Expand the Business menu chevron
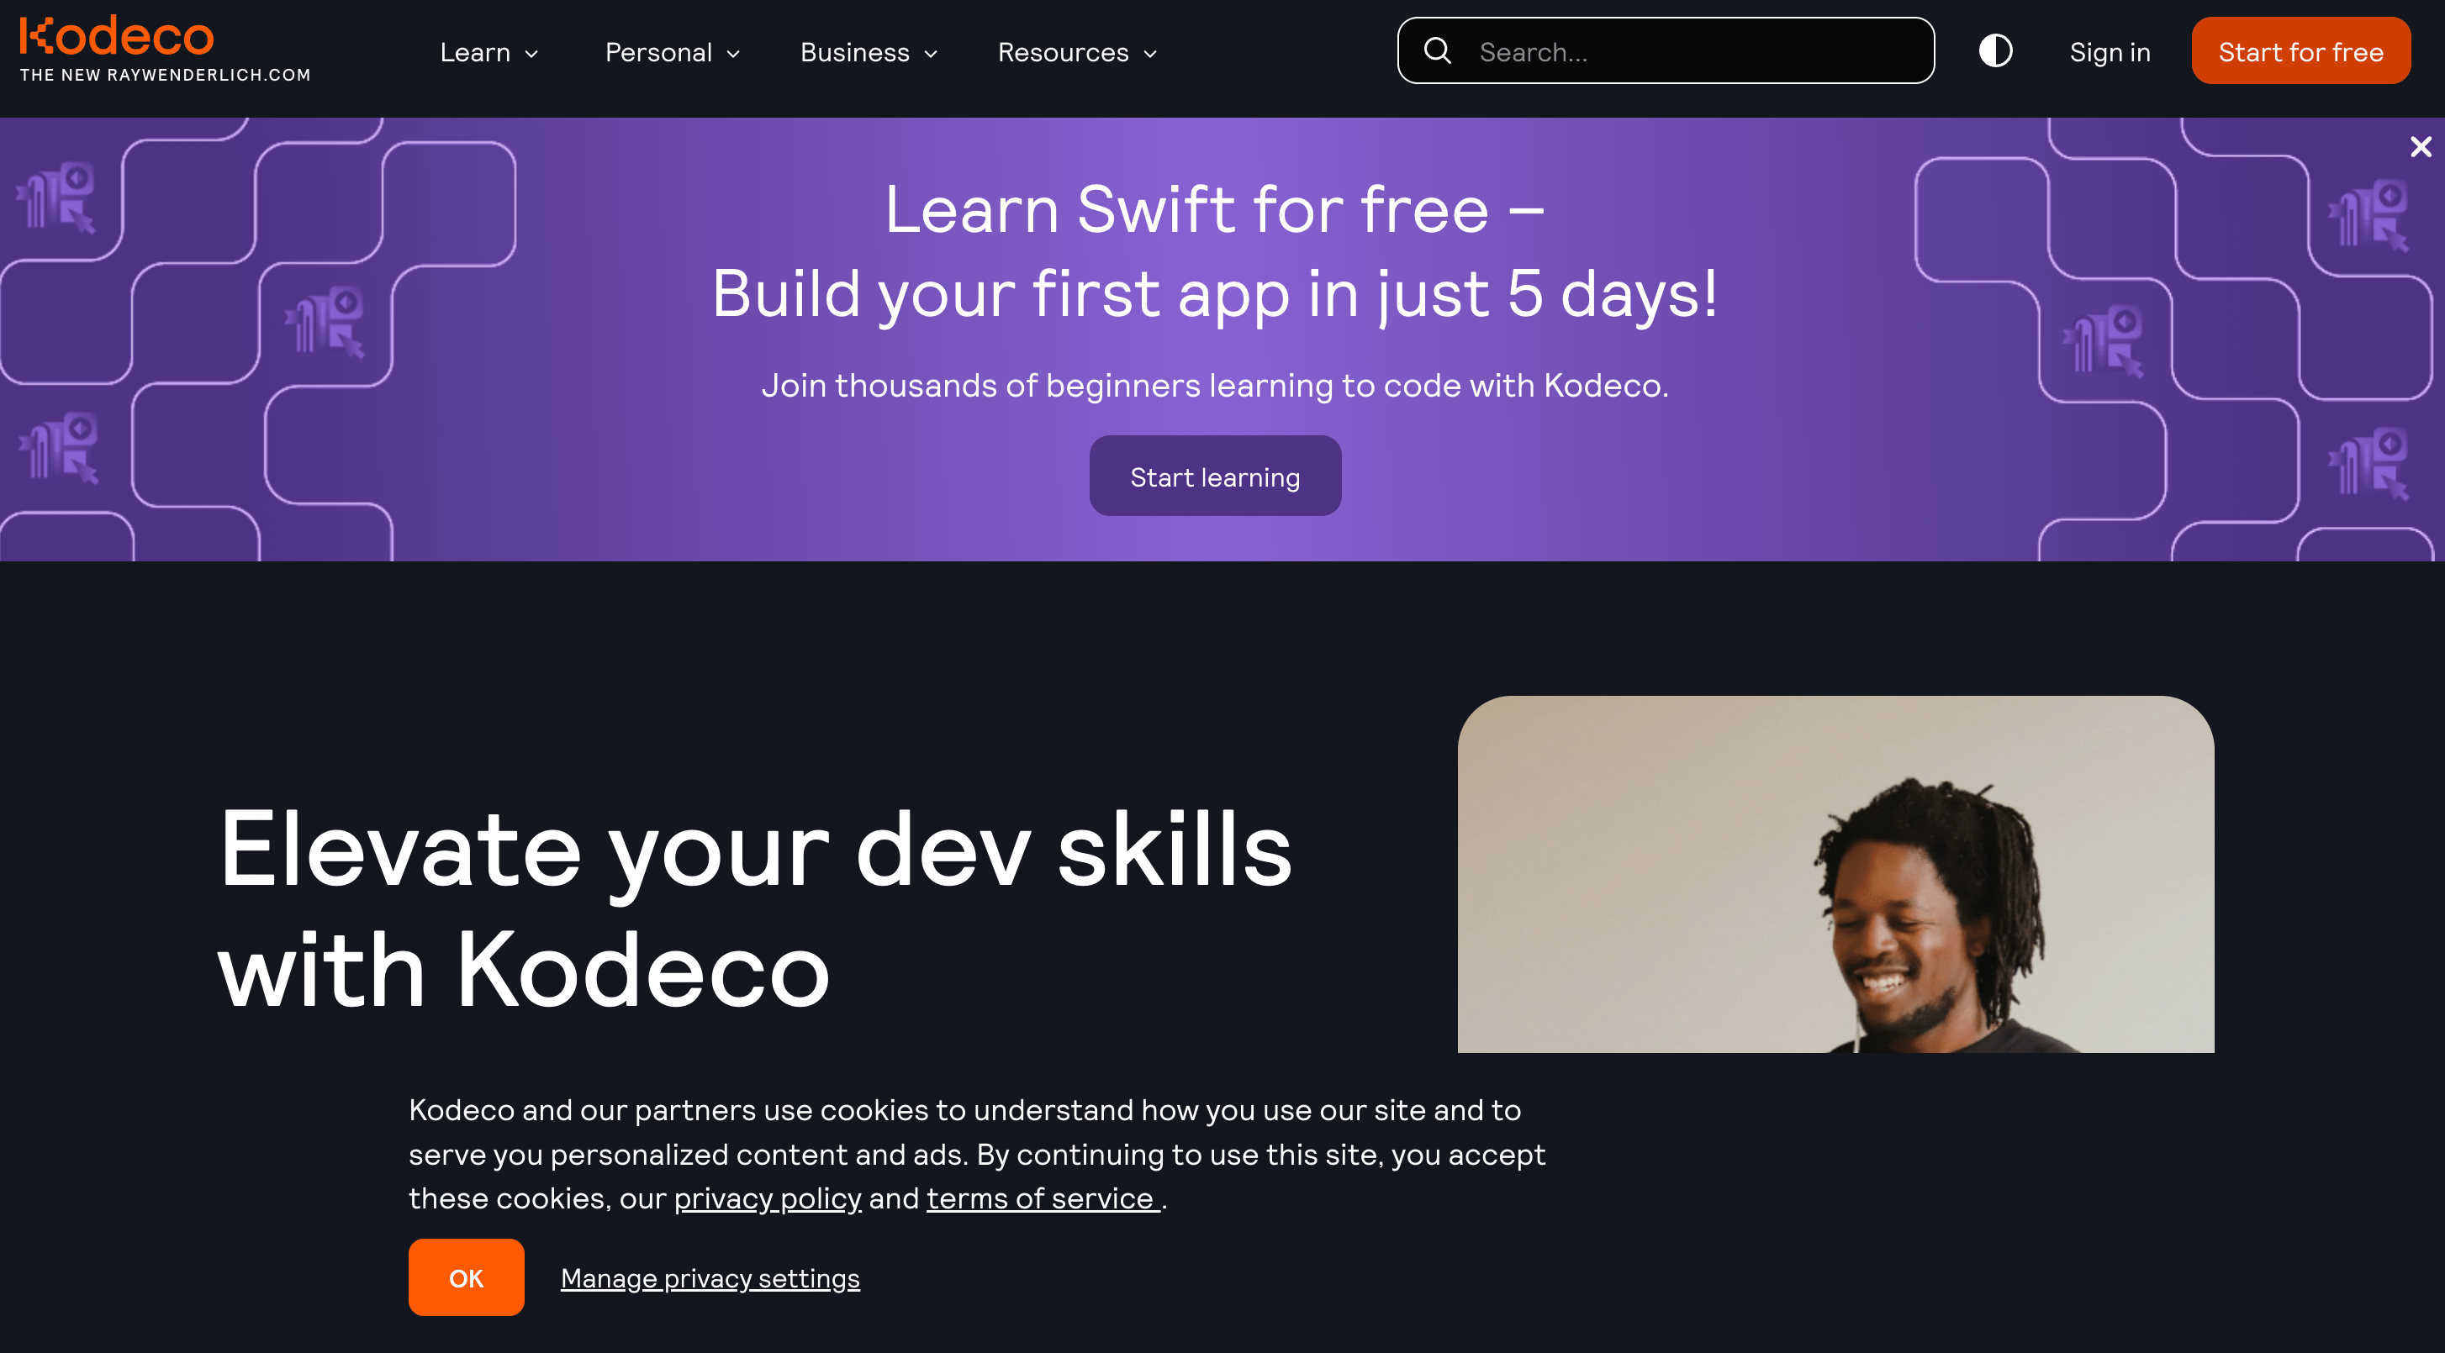2445x1353 pixels. click(931, 54)
